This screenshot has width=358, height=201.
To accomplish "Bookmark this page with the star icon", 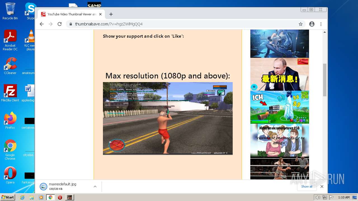I will coord(301,24).
